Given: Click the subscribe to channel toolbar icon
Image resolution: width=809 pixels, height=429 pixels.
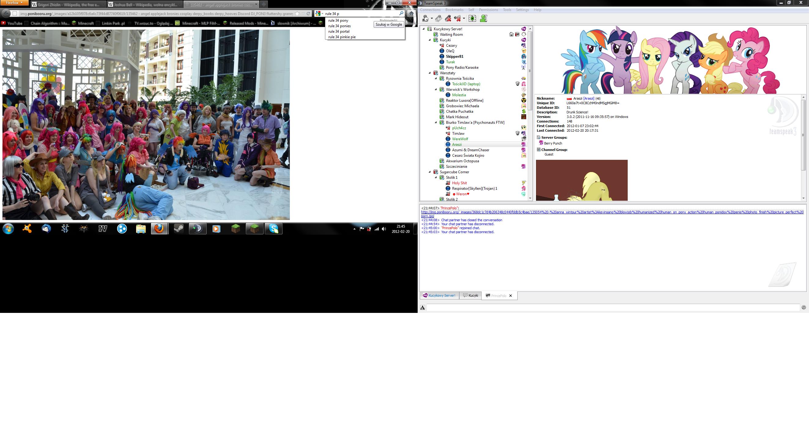Looking at the screenshot, I should click(439, 19).
